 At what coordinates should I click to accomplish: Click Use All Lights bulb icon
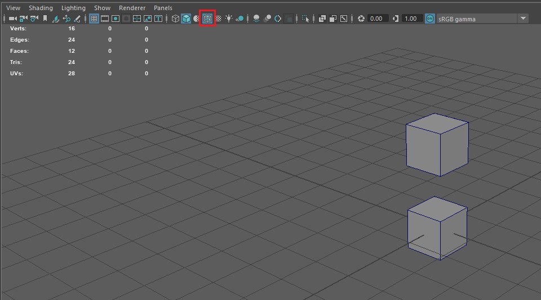[229, 19]
